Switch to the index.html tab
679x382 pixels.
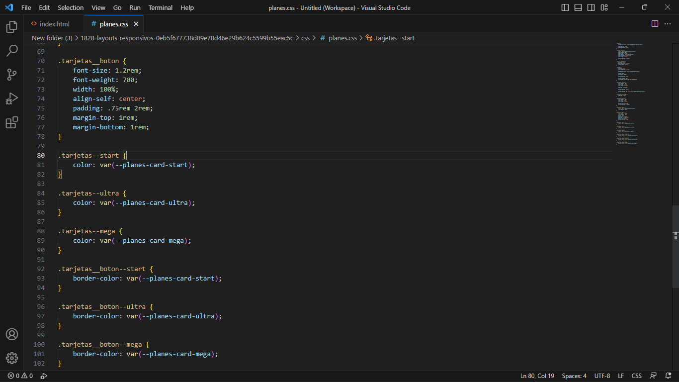(x=54, y=24)
